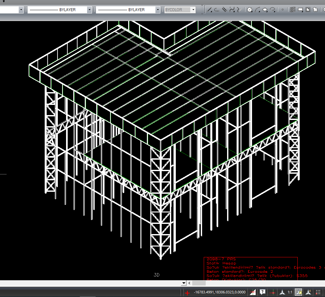Screen dimensions: 325x297
Task: Click the Circle draw tool
Action: click(250, 10)
